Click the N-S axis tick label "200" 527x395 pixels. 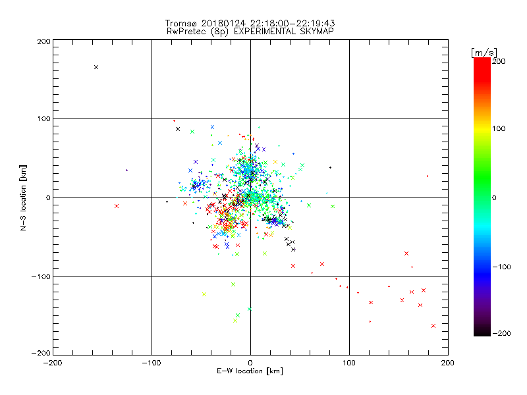pos(43,41)
